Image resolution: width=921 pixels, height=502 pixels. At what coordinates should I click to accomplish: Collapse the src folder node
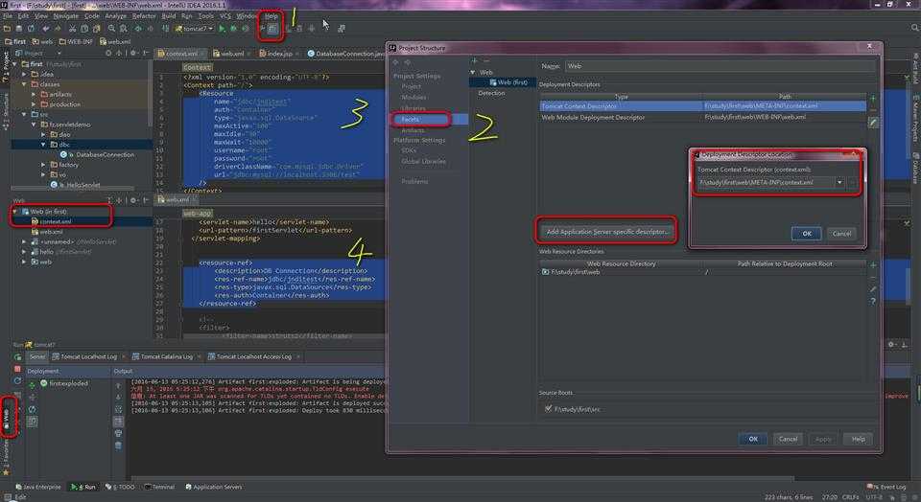tap(24, 114)
